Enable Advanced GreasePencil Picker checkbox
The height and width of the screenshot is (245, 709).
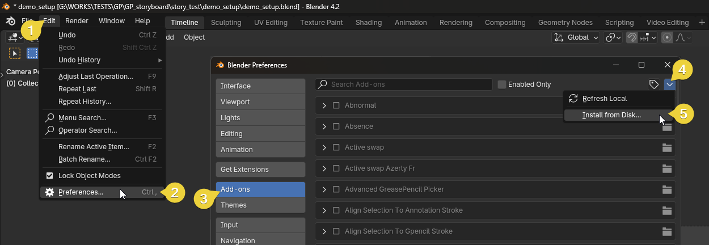click(x=336, y=189)
